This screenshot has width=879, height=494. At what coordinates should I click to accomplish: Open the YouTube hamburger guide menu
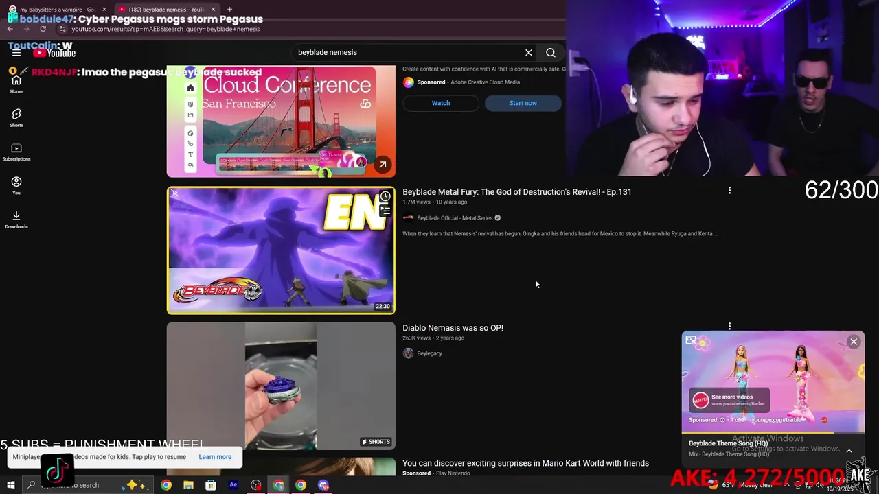click(16, 52)
